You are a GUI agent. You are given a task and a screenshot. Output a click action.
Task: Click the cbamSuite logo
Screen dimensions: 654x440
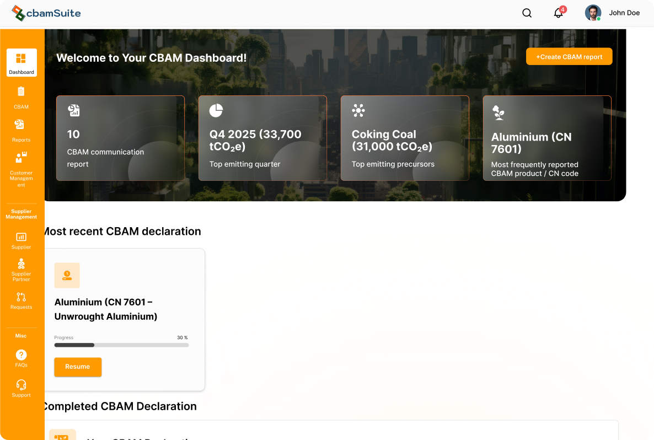(x=46, y=13)
